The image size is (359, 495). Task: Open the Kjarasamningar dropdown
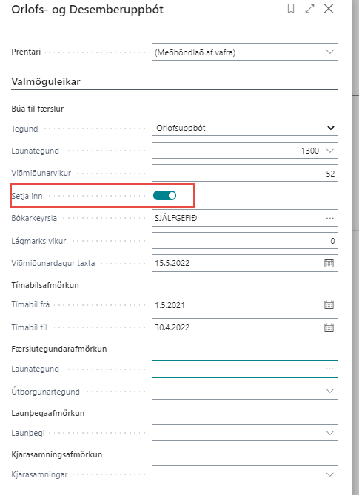[245, 474]
